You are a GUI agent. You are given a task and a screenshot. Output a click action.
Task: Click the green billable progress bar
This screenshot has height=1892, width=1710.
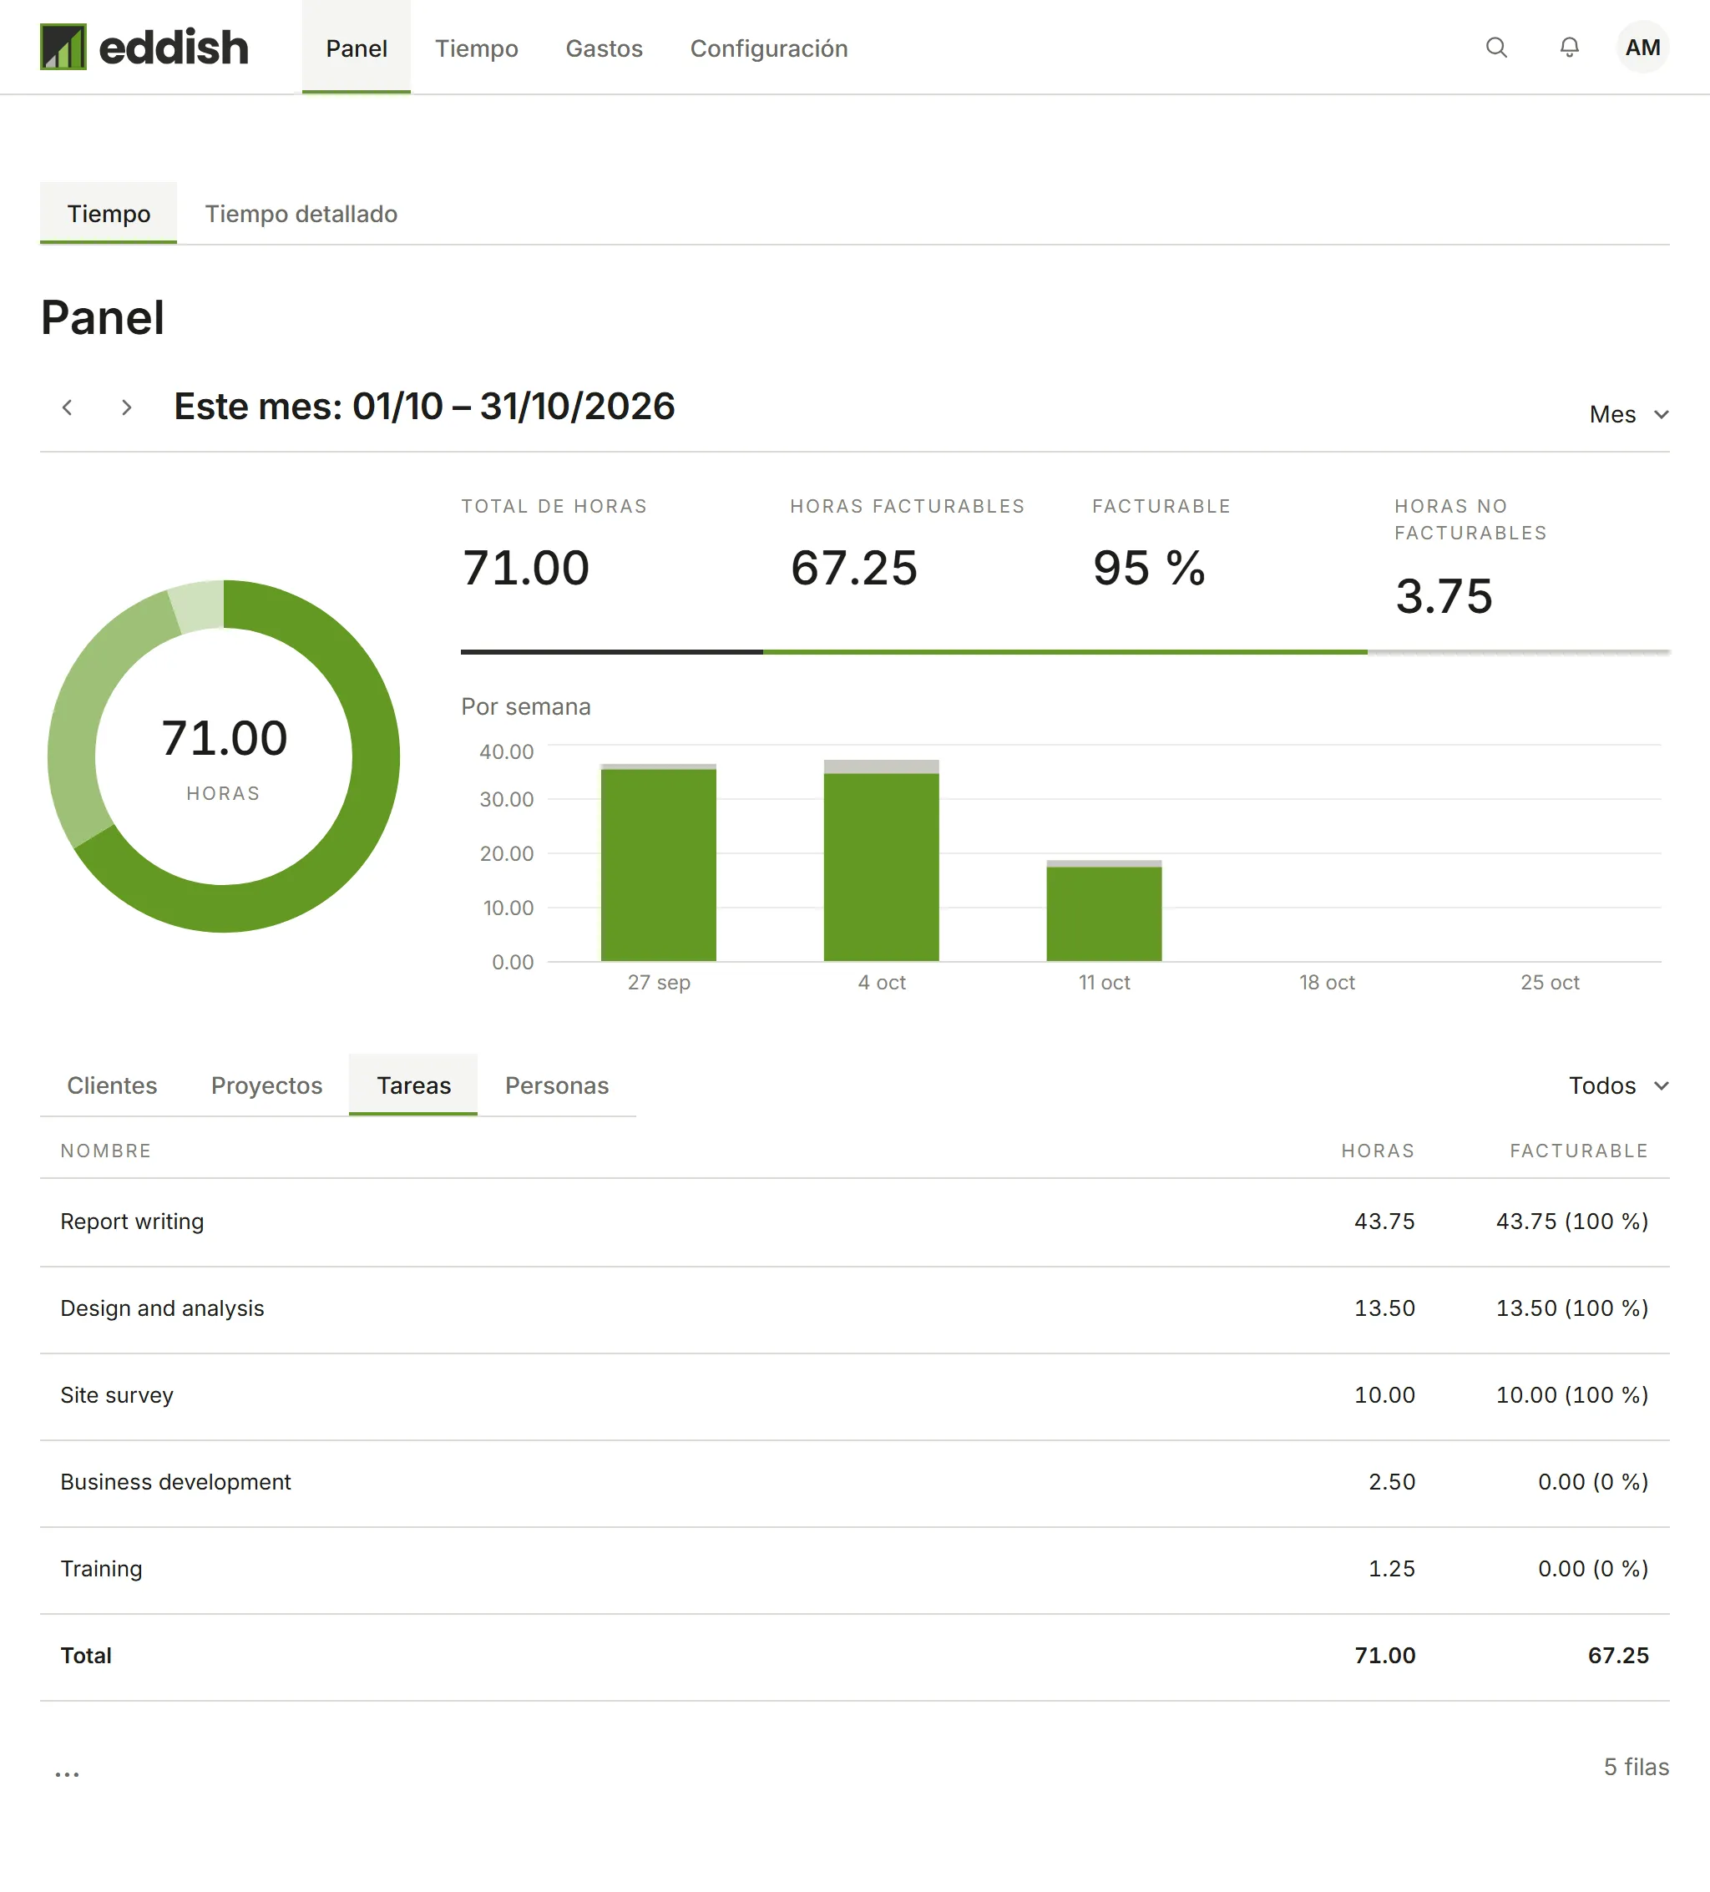point(1065,651)
